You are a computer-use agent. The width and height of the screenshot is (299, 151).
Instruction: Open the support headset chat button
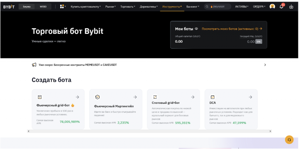(289, 140)
